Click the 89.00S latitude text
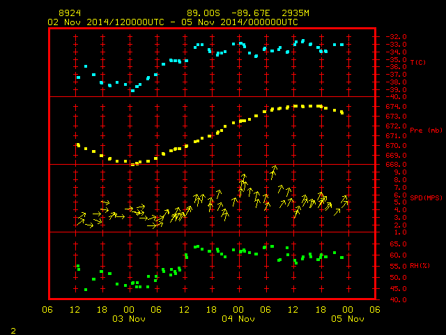446x335 pixels. pyautogui.click(x=203, y=13)
